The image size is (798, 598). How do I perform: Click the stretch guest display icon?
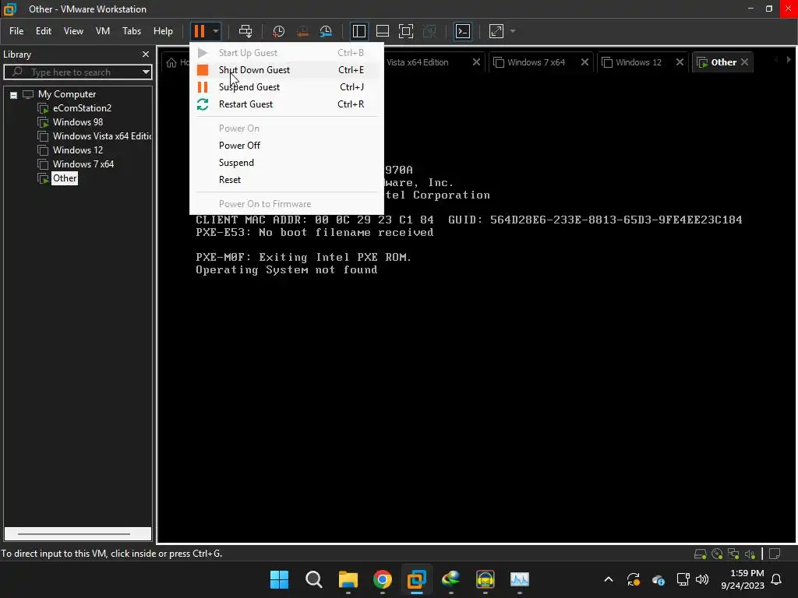[496, 31]
